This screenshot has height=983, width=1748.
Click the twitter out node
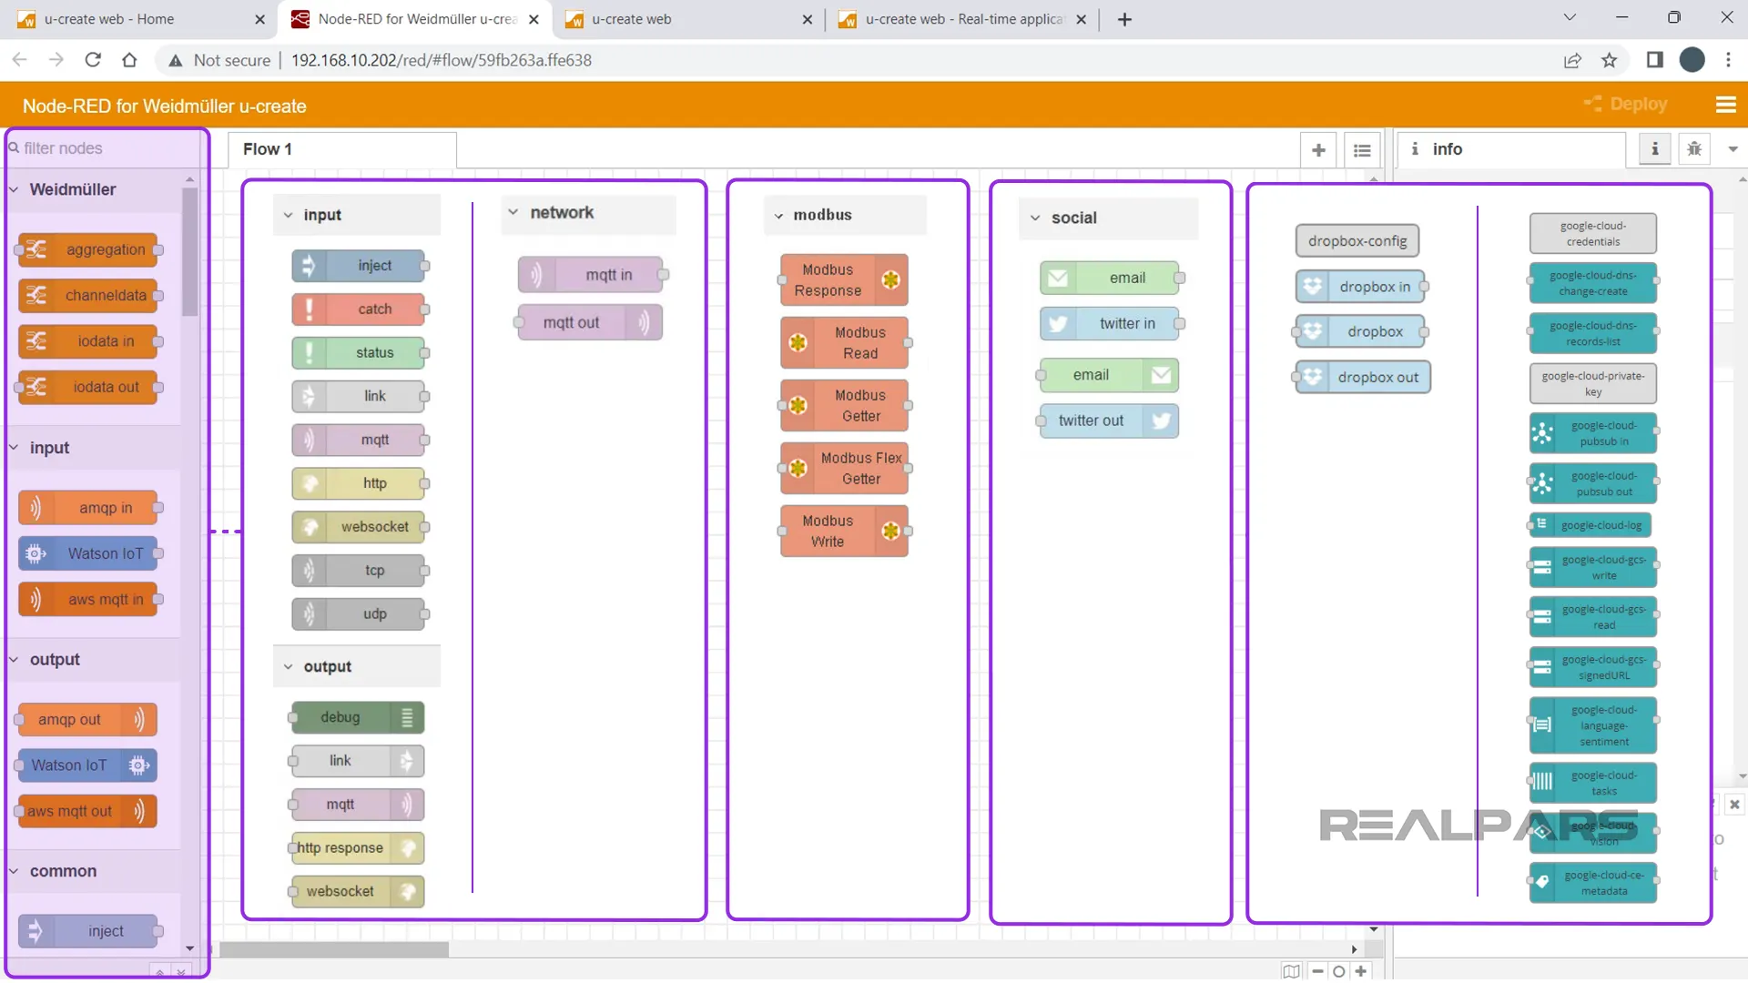point(1110,421)
